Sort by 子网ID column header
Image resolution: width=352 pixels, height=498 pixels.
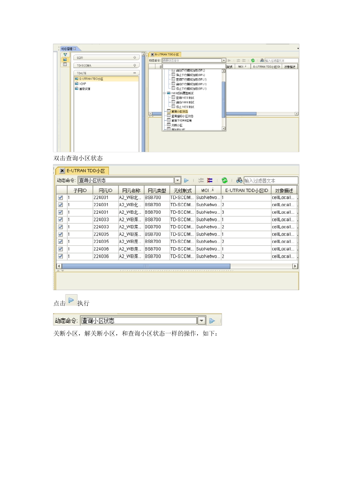pyautogui.click(x=80, y=190)
